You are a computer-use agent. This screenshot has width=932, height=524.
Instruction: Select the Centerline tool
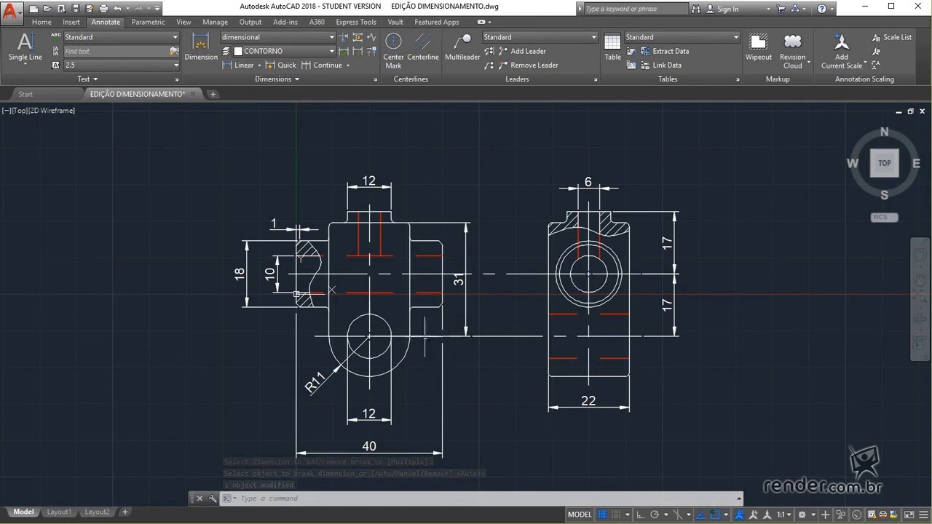(x=423, y=48)
